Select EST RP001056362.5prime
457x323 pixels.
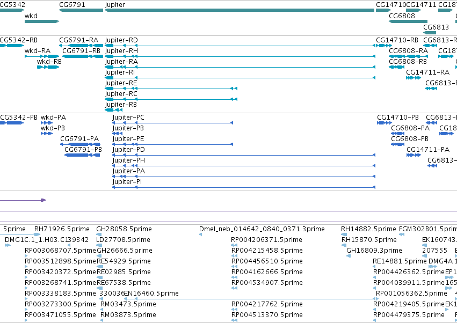411,293
